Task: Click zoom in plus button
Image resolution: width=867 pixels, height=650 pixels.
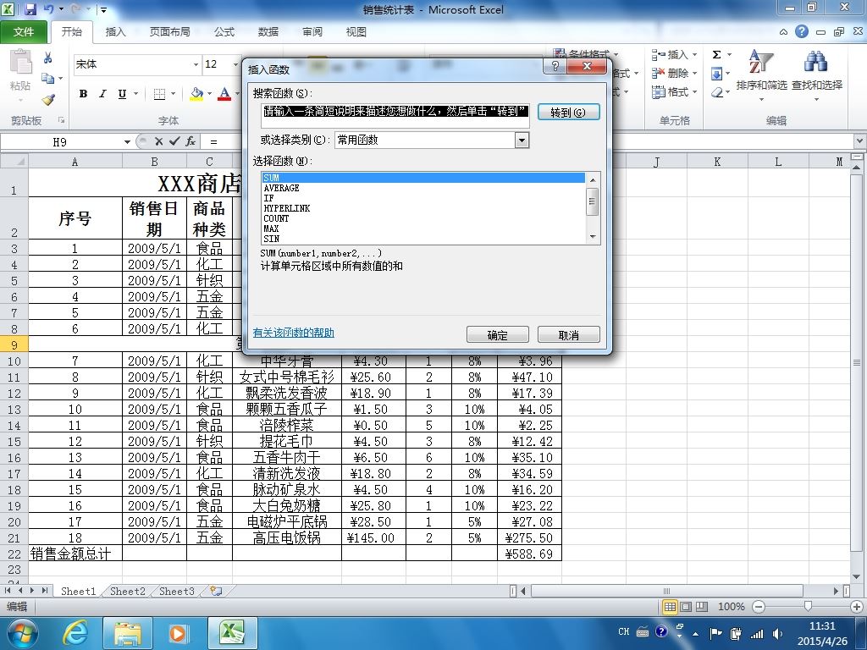Action: point(857,607)
